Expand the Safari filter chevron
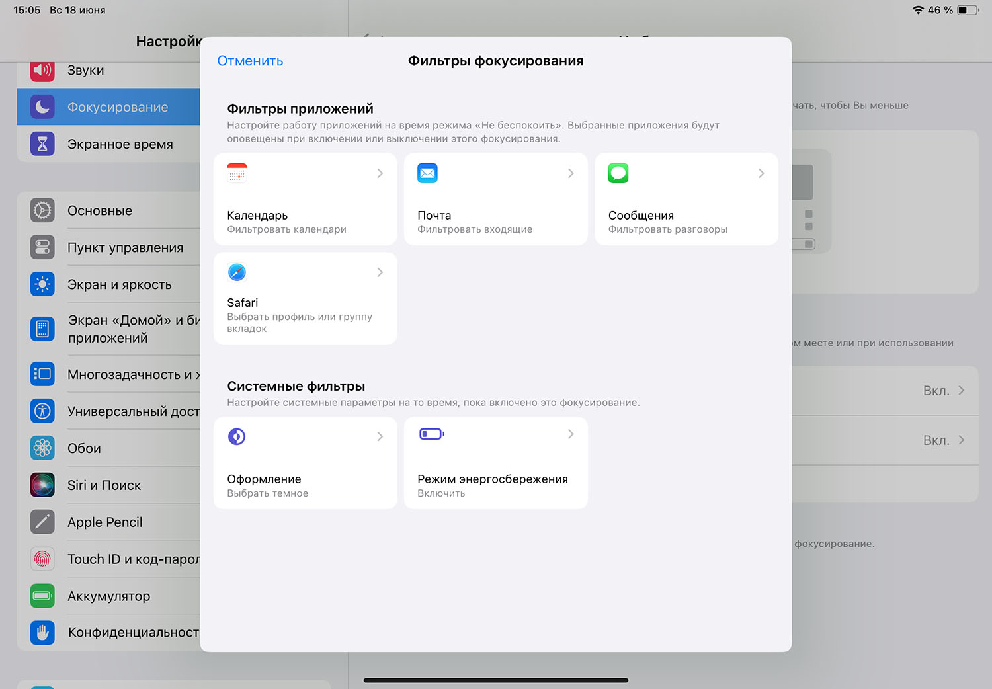 [380, 272]
